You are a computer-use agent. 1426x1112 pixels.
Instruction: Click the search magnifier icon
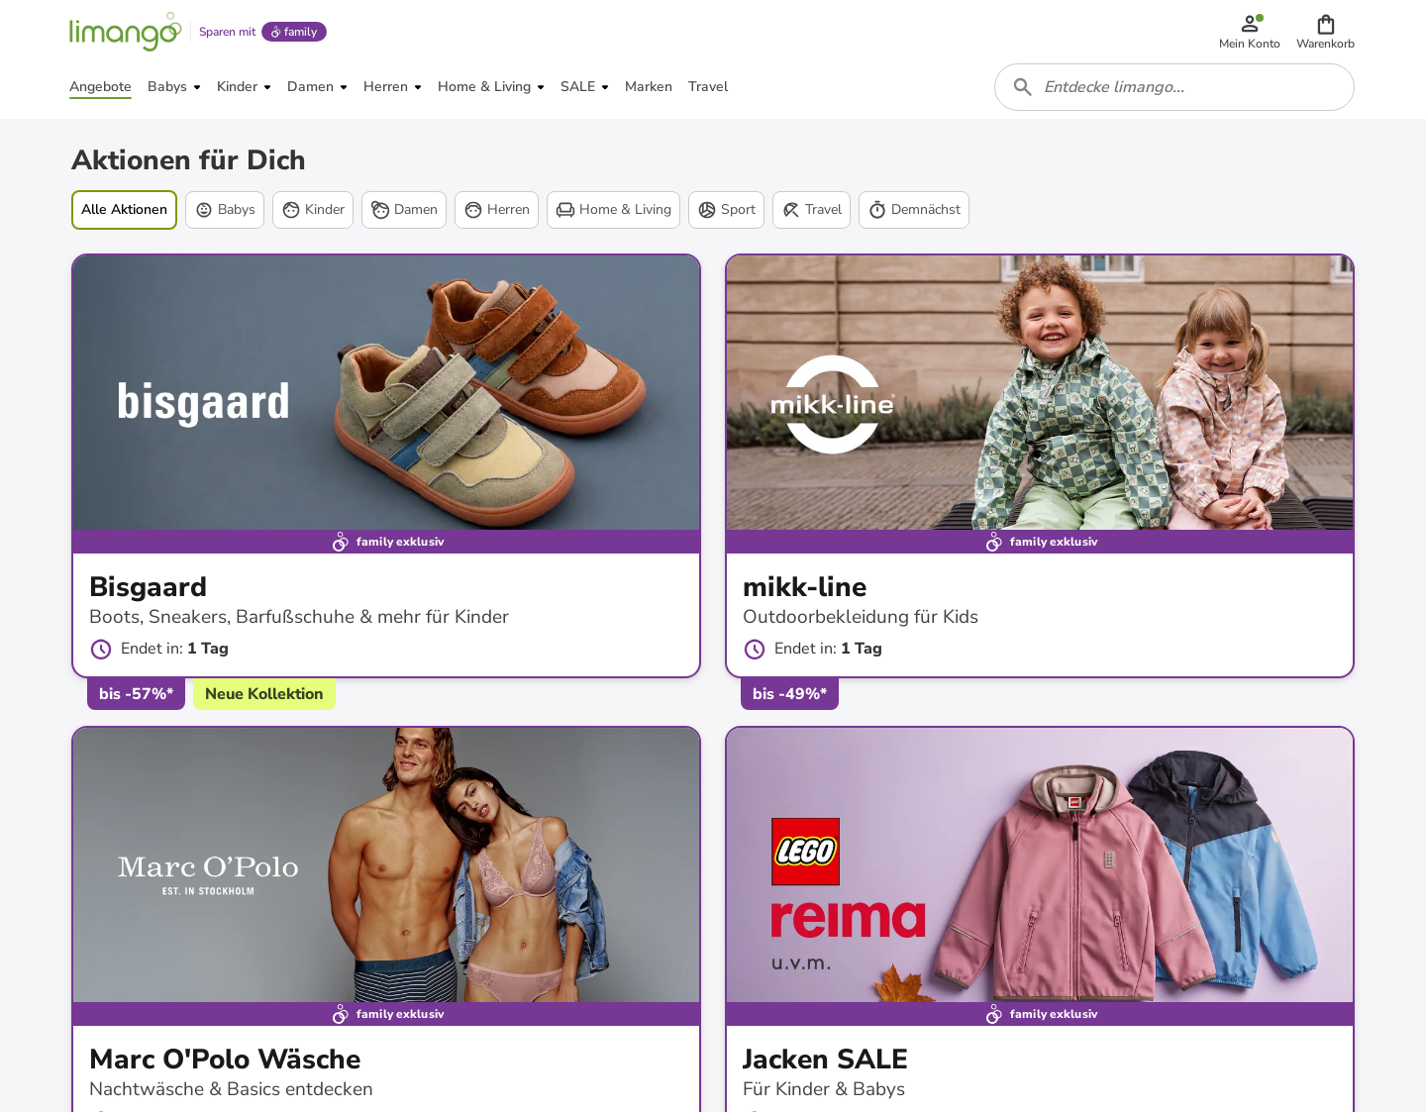pos(1023,87)
